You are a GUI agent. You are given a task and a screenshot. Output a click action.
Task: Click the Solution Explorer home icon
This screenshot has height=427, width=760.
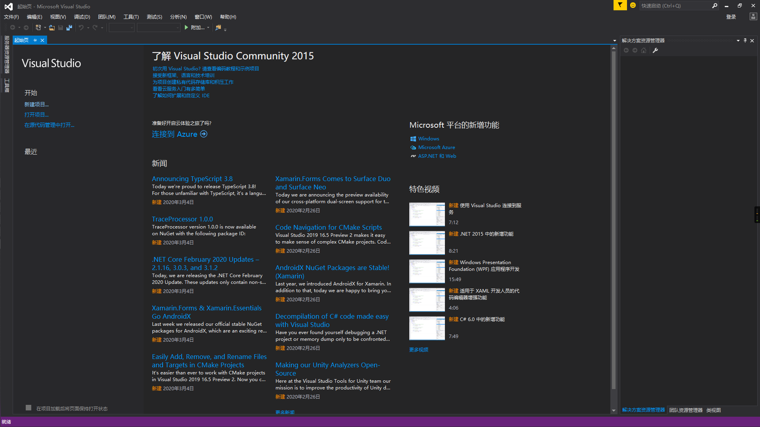[x=644, y=50]
